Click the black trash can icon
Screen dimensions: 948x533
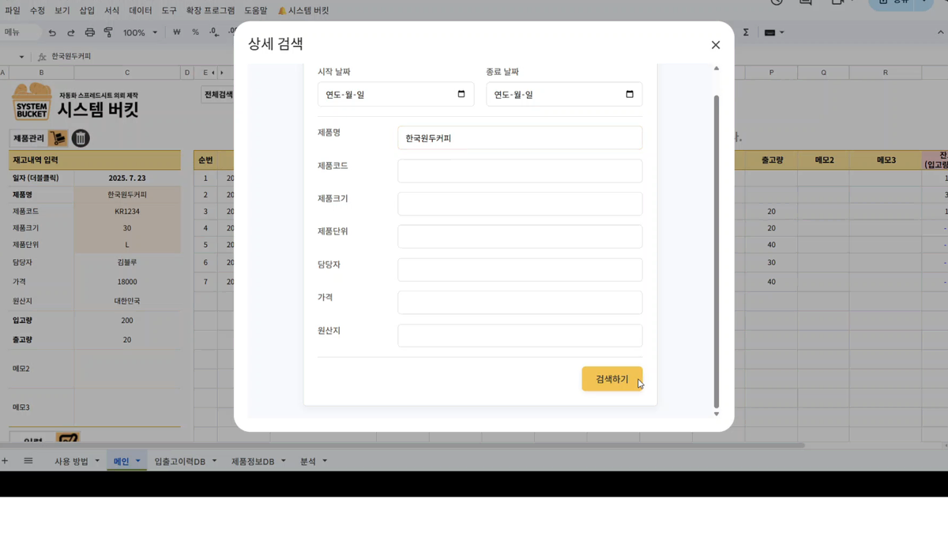(81, 138)
